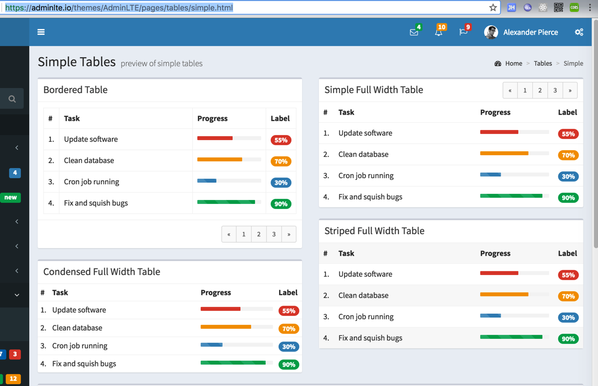Click the sidebar search magnifier icon
Screen dimensions: 598x386
pyautogui.click(x=12, y=99)
